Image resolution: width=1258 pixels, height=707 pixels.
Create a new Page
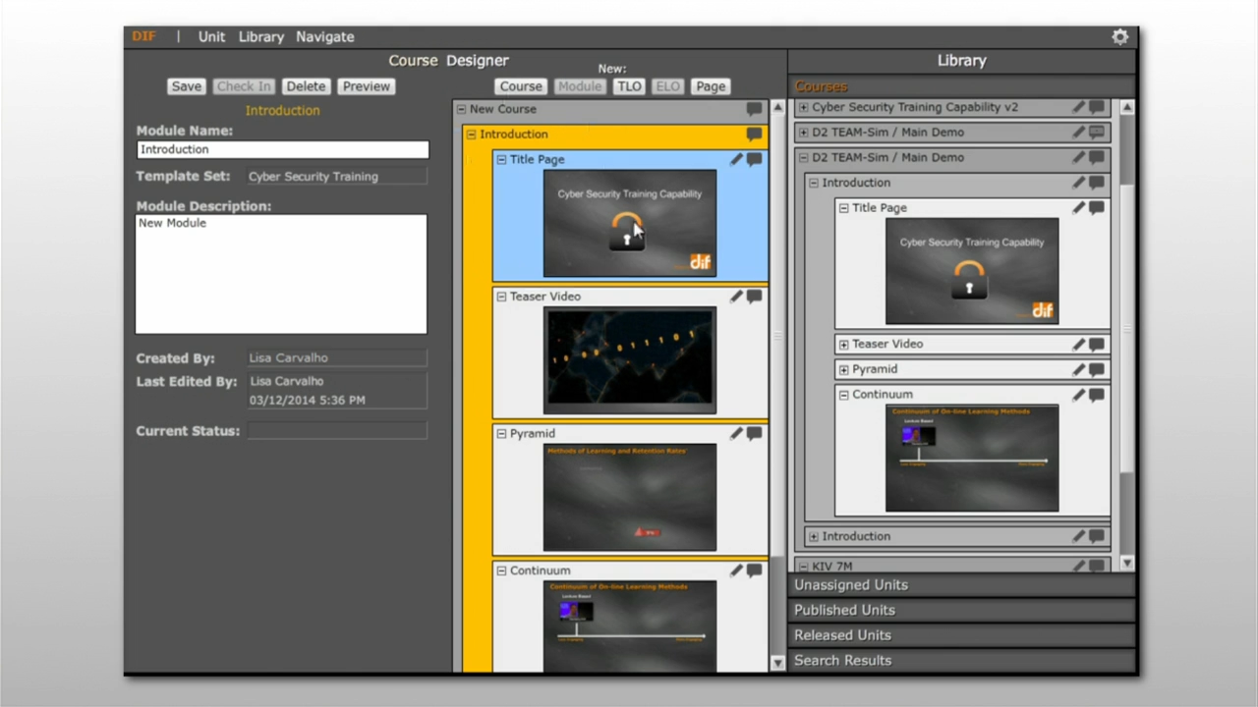coord(711,86)
